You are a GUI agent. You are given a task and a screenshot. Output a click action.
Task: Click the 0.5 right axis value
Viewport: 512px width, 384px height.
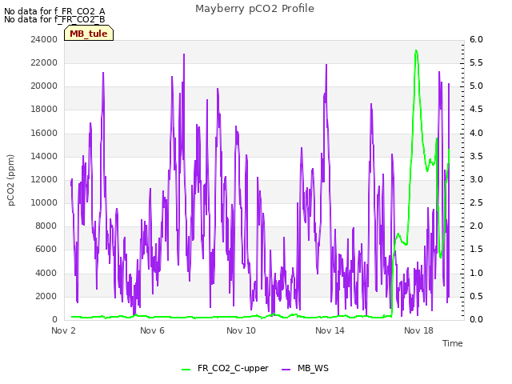476,296
